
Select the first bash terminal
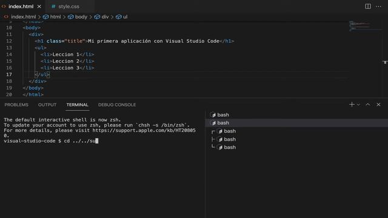(x=296, y=114)
